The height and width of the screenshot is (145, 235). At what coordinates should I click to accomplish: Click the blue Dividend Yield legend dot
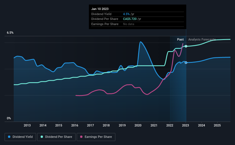point(9,137)
